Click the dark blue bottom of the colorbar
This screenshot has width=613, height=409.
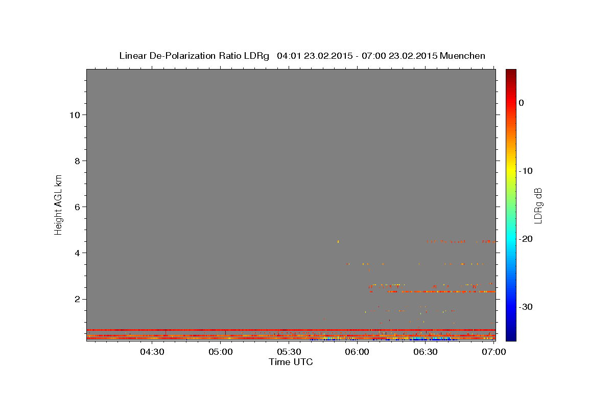(511, 335)
